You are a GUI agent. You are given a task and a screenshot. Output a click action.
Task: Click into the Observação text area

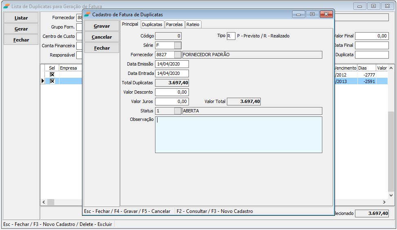[x=238, y=134]
